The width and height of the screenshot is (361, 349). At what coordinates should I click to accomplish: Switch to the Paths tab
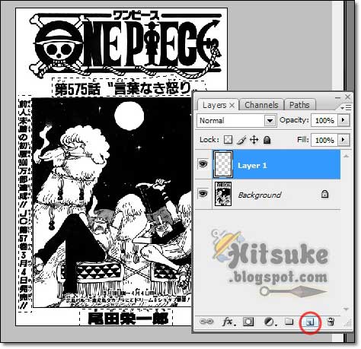pos(299,105)
